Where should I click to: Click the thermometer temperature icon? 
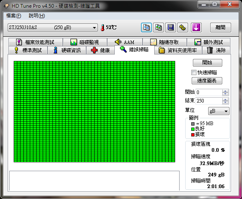[x=103, y=28]
